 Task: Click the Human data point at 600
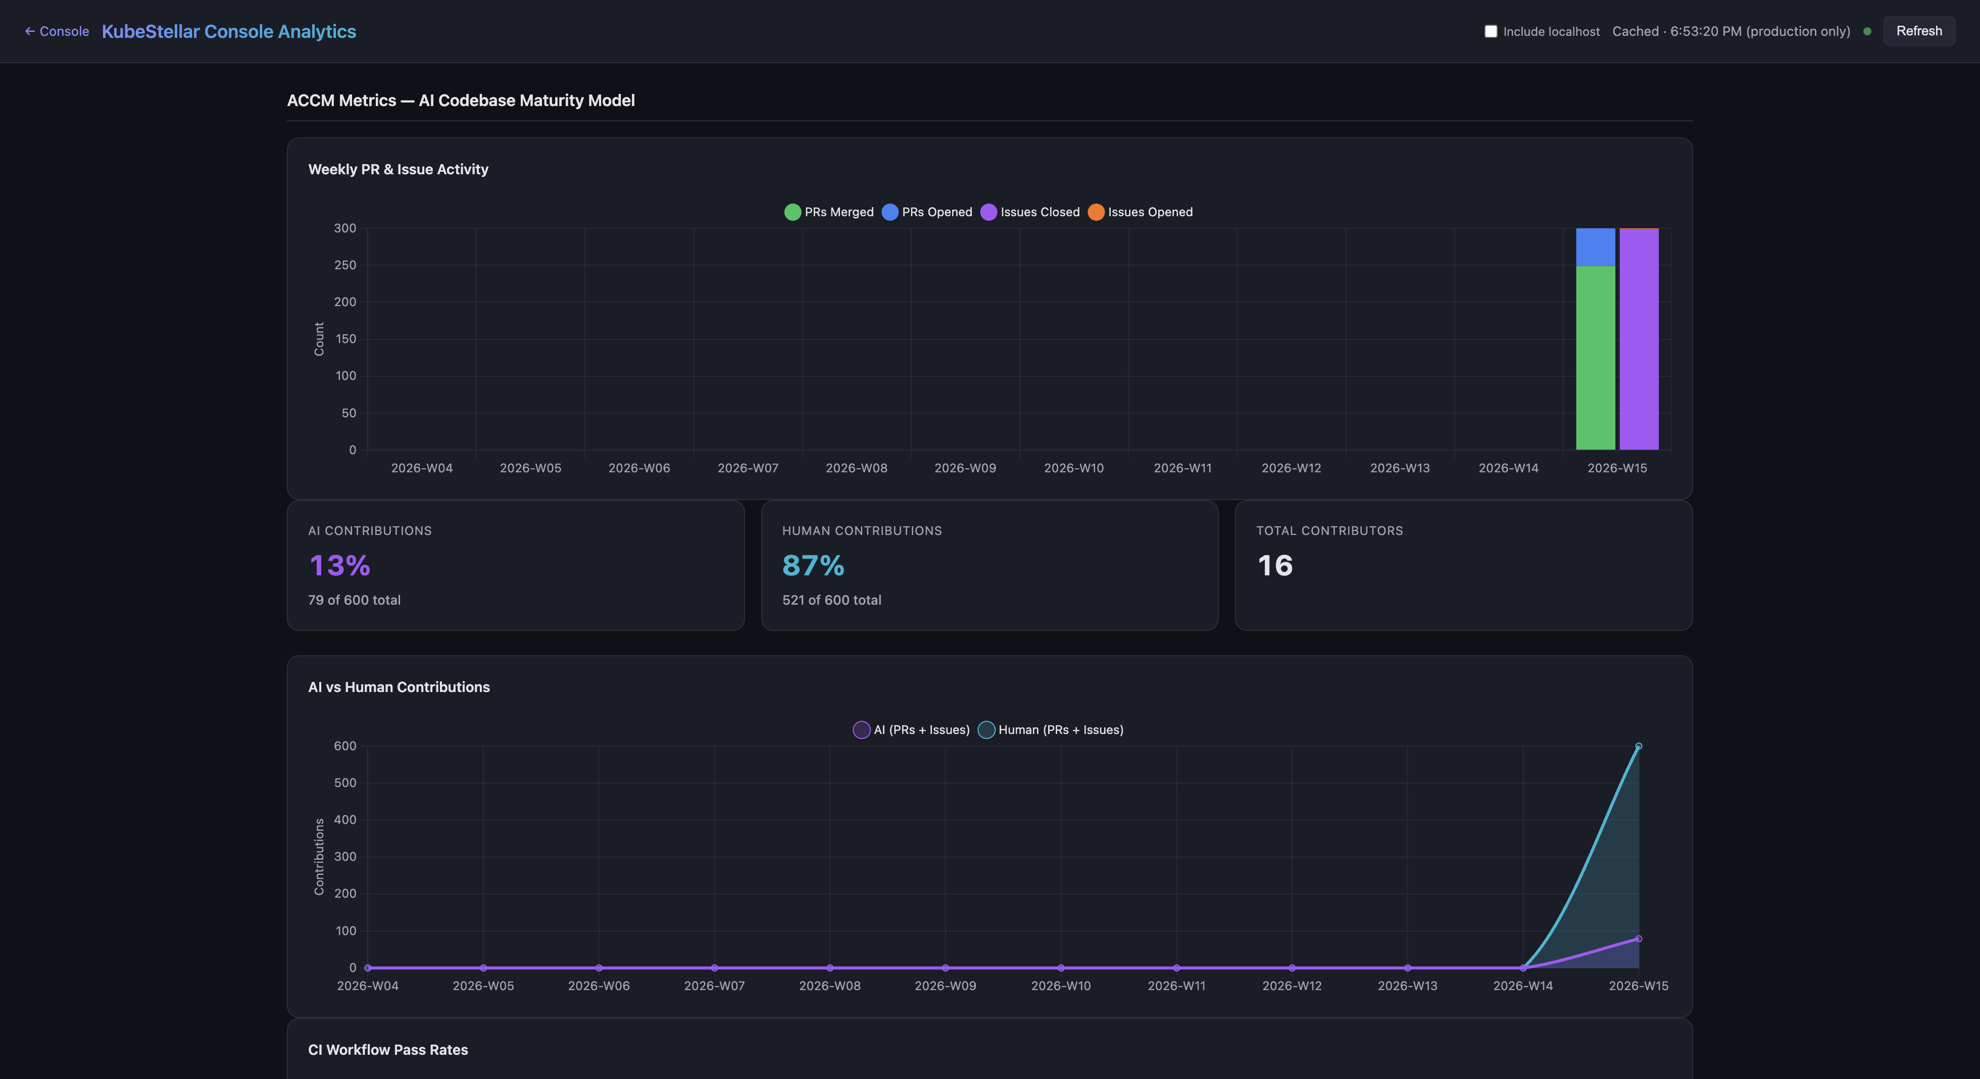pyautogui.click(x=1639, y=746)
